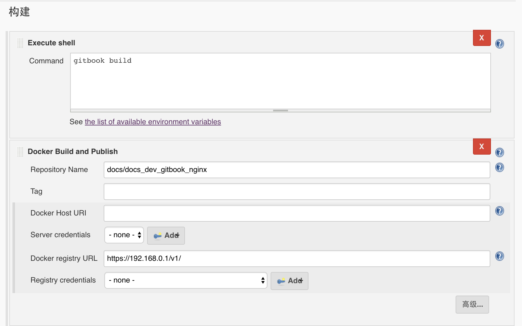The width and height of the screenshot is (522, 326).
Task: Click Add next to Server credentials
Action: [x=166, y=236]
